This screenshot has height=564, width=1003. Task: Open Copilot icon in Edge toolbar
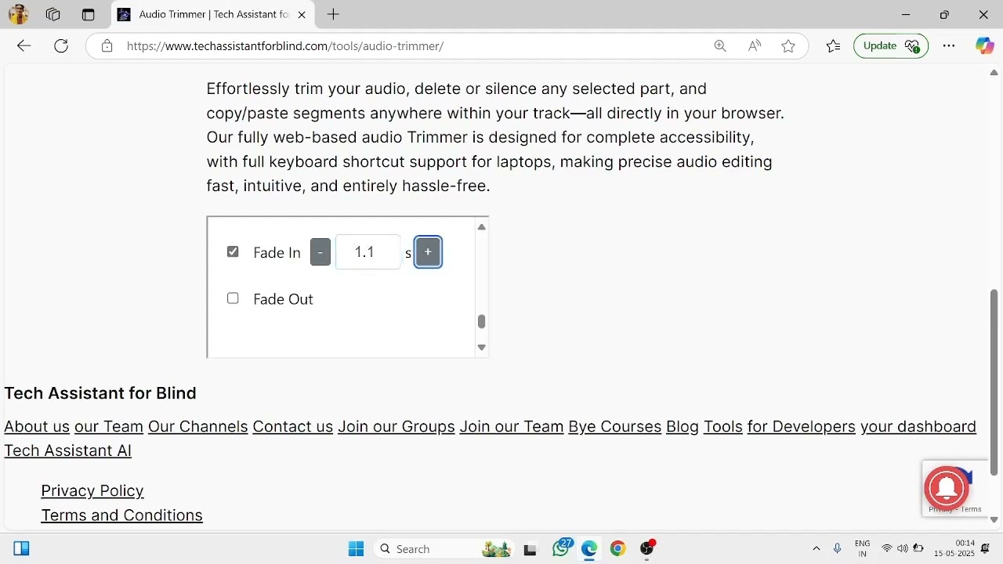point(984,46)
